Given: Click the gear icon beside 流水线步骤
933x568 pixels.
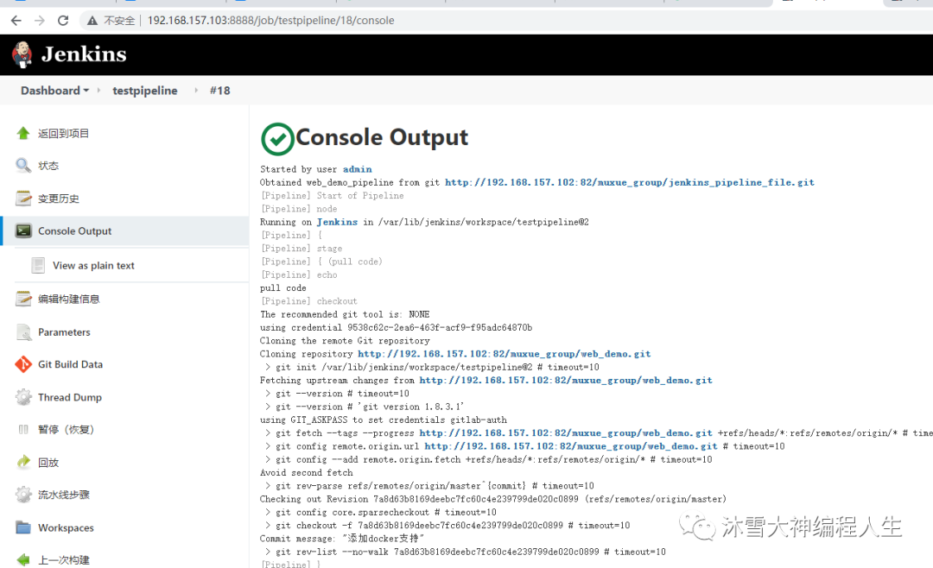Looking at the screenshot, I should (23, 495).
